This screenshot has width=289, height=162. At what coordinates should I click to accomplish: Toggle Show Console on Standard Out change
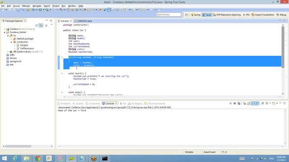(253, 103)
